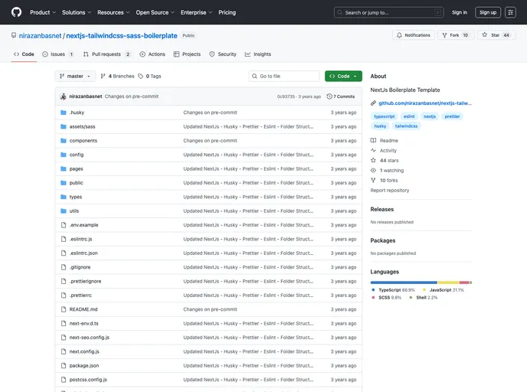Select the typescript topic tag

(x=385, y=116)
